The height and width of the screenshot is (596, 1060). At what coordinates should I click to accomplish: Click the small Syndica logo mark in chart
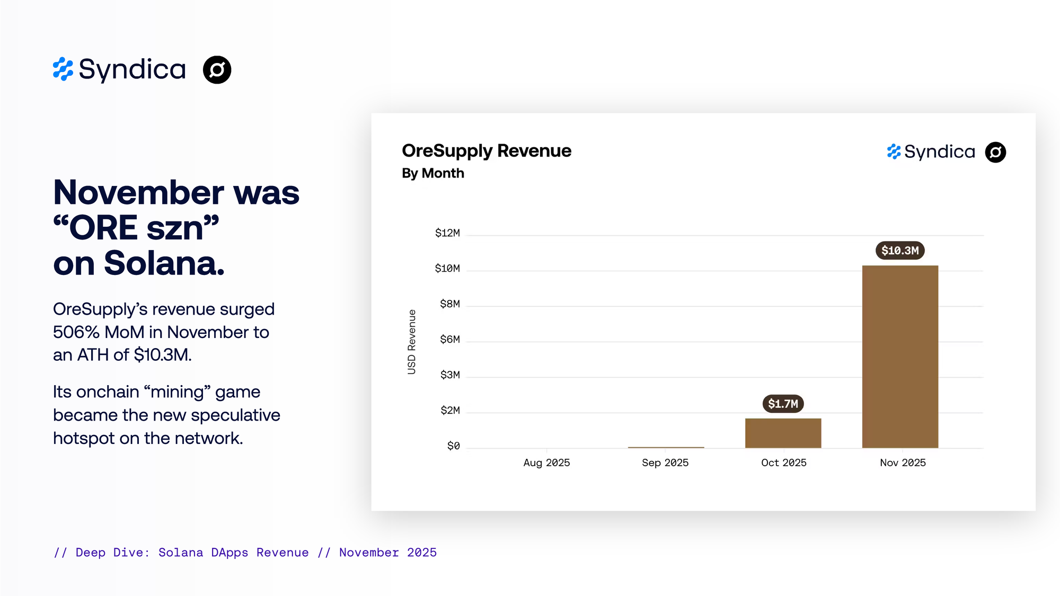click(894, 152)
